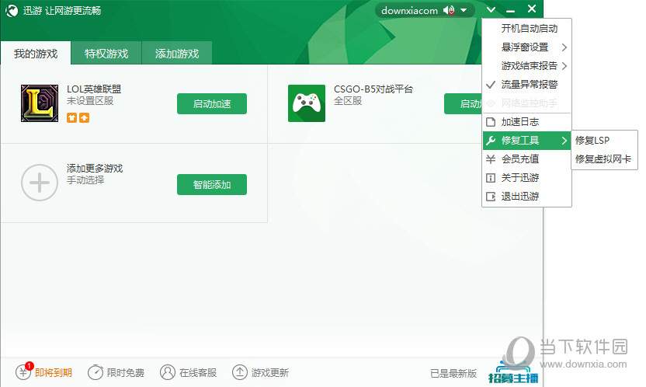Expand the 游戏结束报告 submenu
Image resolution: width=646 pixels, height=387 pixels.
[526, 65]
